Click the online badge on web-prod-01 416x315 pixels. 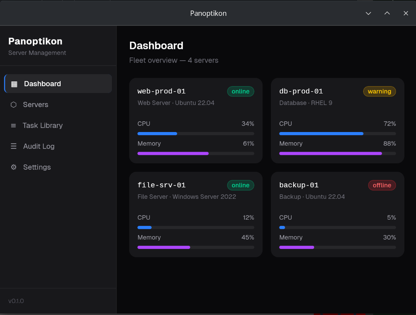pos(241,91)
